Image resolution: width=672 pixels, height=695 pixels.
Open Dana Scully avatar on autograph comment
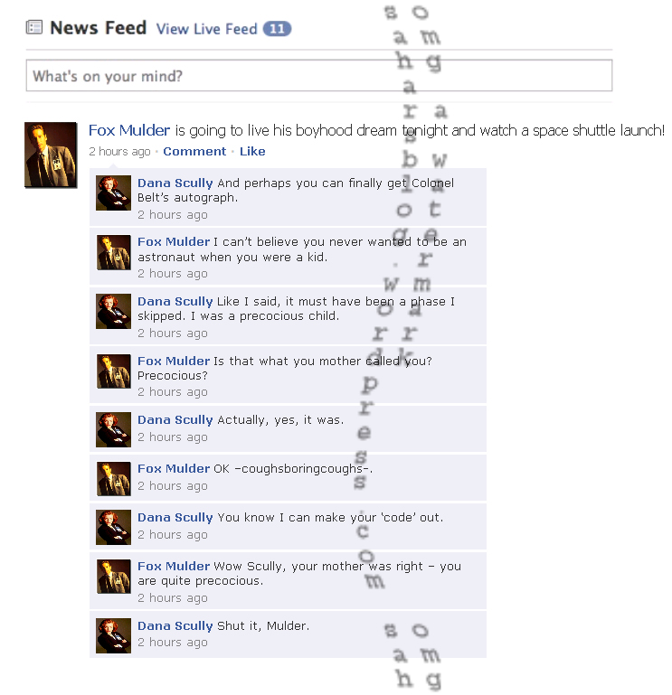(x=114, y=193)
